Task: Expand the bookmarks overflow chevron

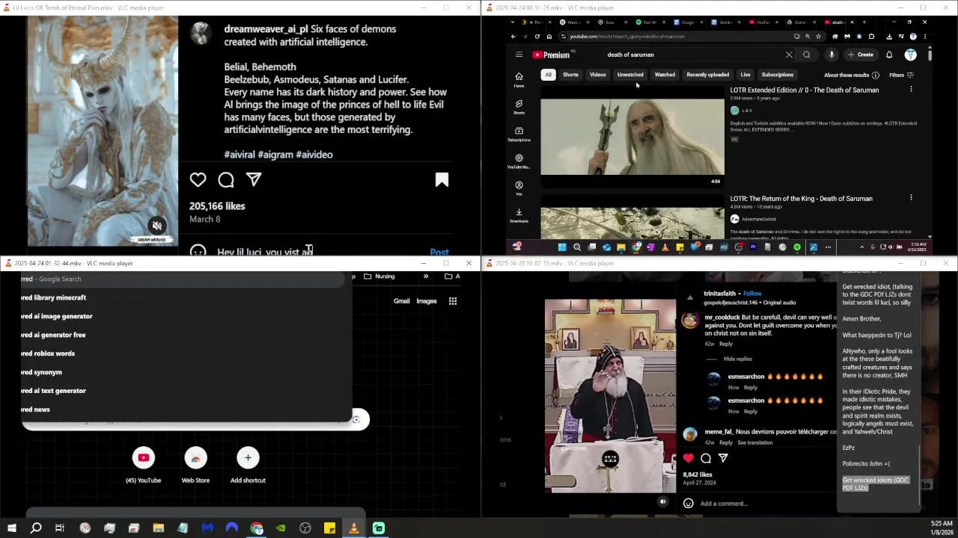Action: tap(426, 276)
